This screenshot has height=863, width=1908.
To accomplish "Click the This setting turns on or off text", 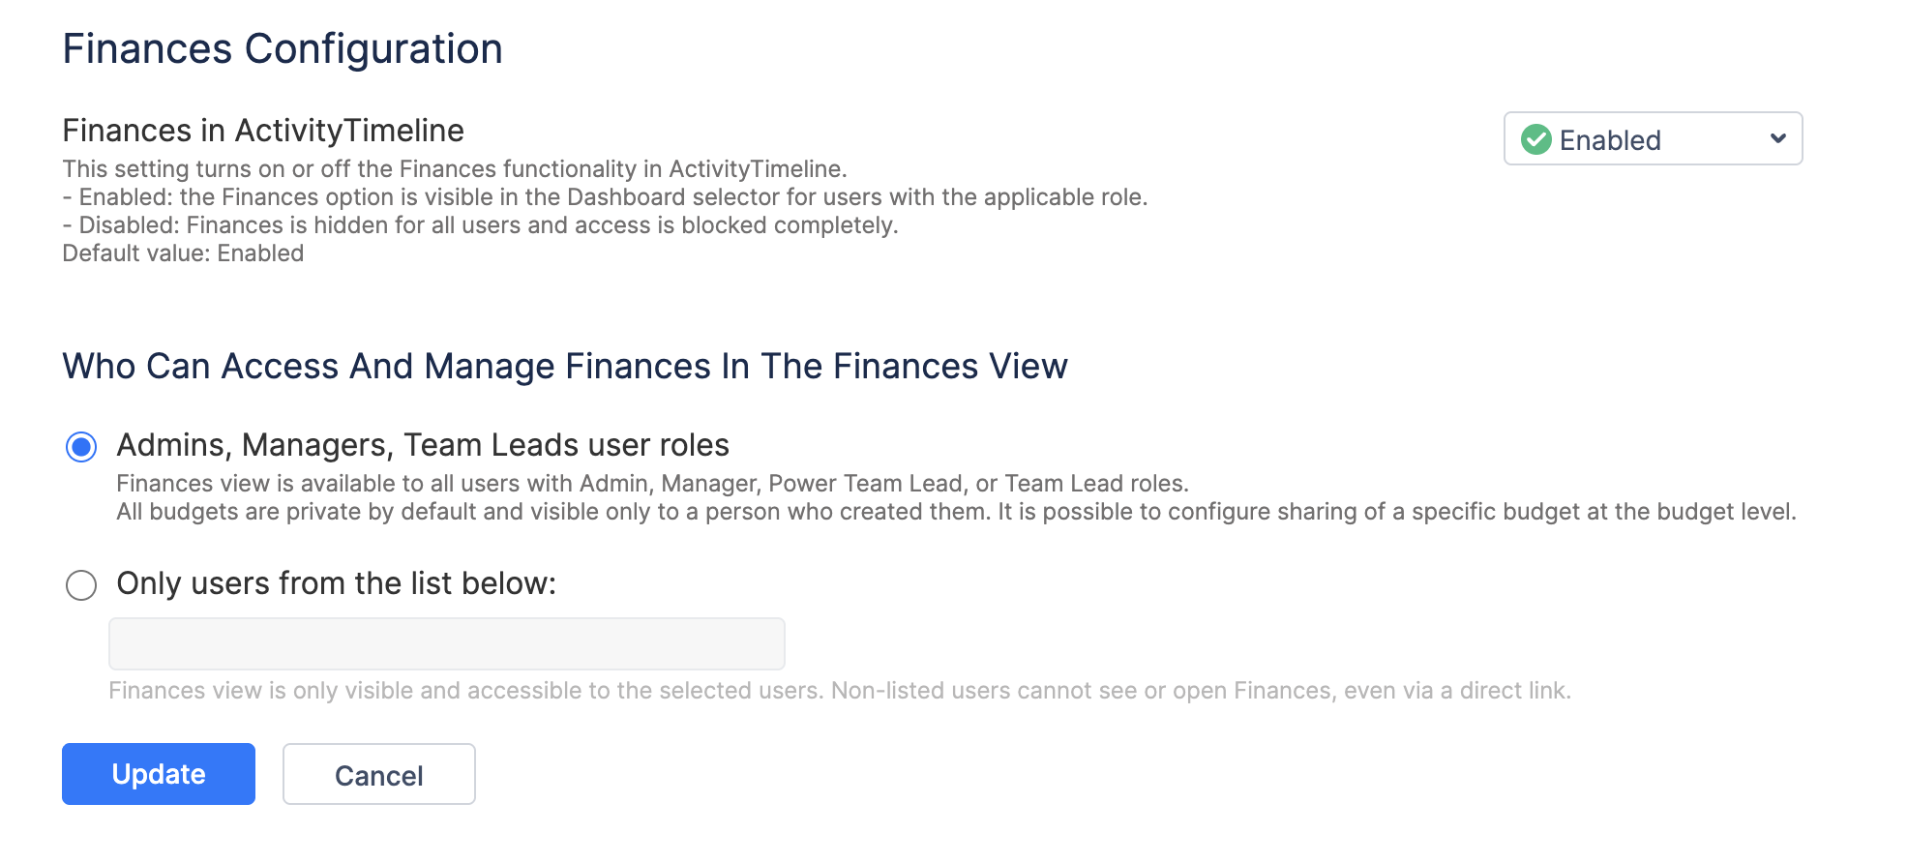I will point(455,169).
